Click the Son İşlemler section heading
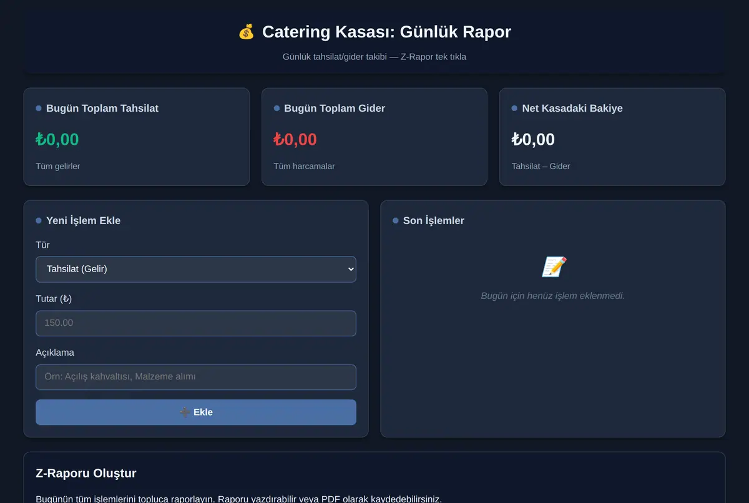 434,220
